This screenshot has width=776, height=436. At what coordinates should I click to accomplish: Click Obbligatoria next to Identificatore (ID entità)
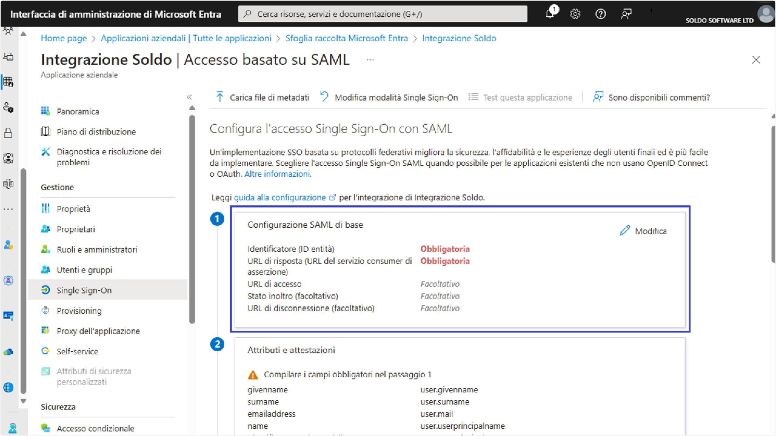pos(445,249)
